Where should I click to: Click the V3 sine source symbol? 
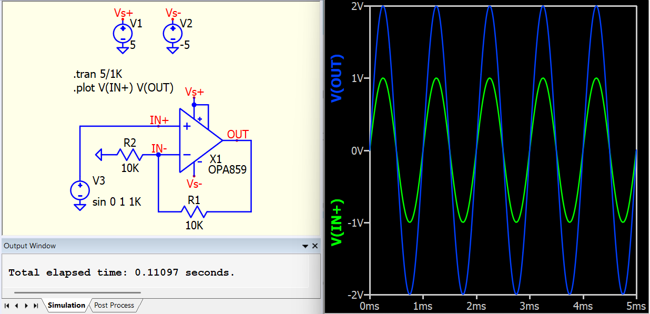(x=80, y=190)
